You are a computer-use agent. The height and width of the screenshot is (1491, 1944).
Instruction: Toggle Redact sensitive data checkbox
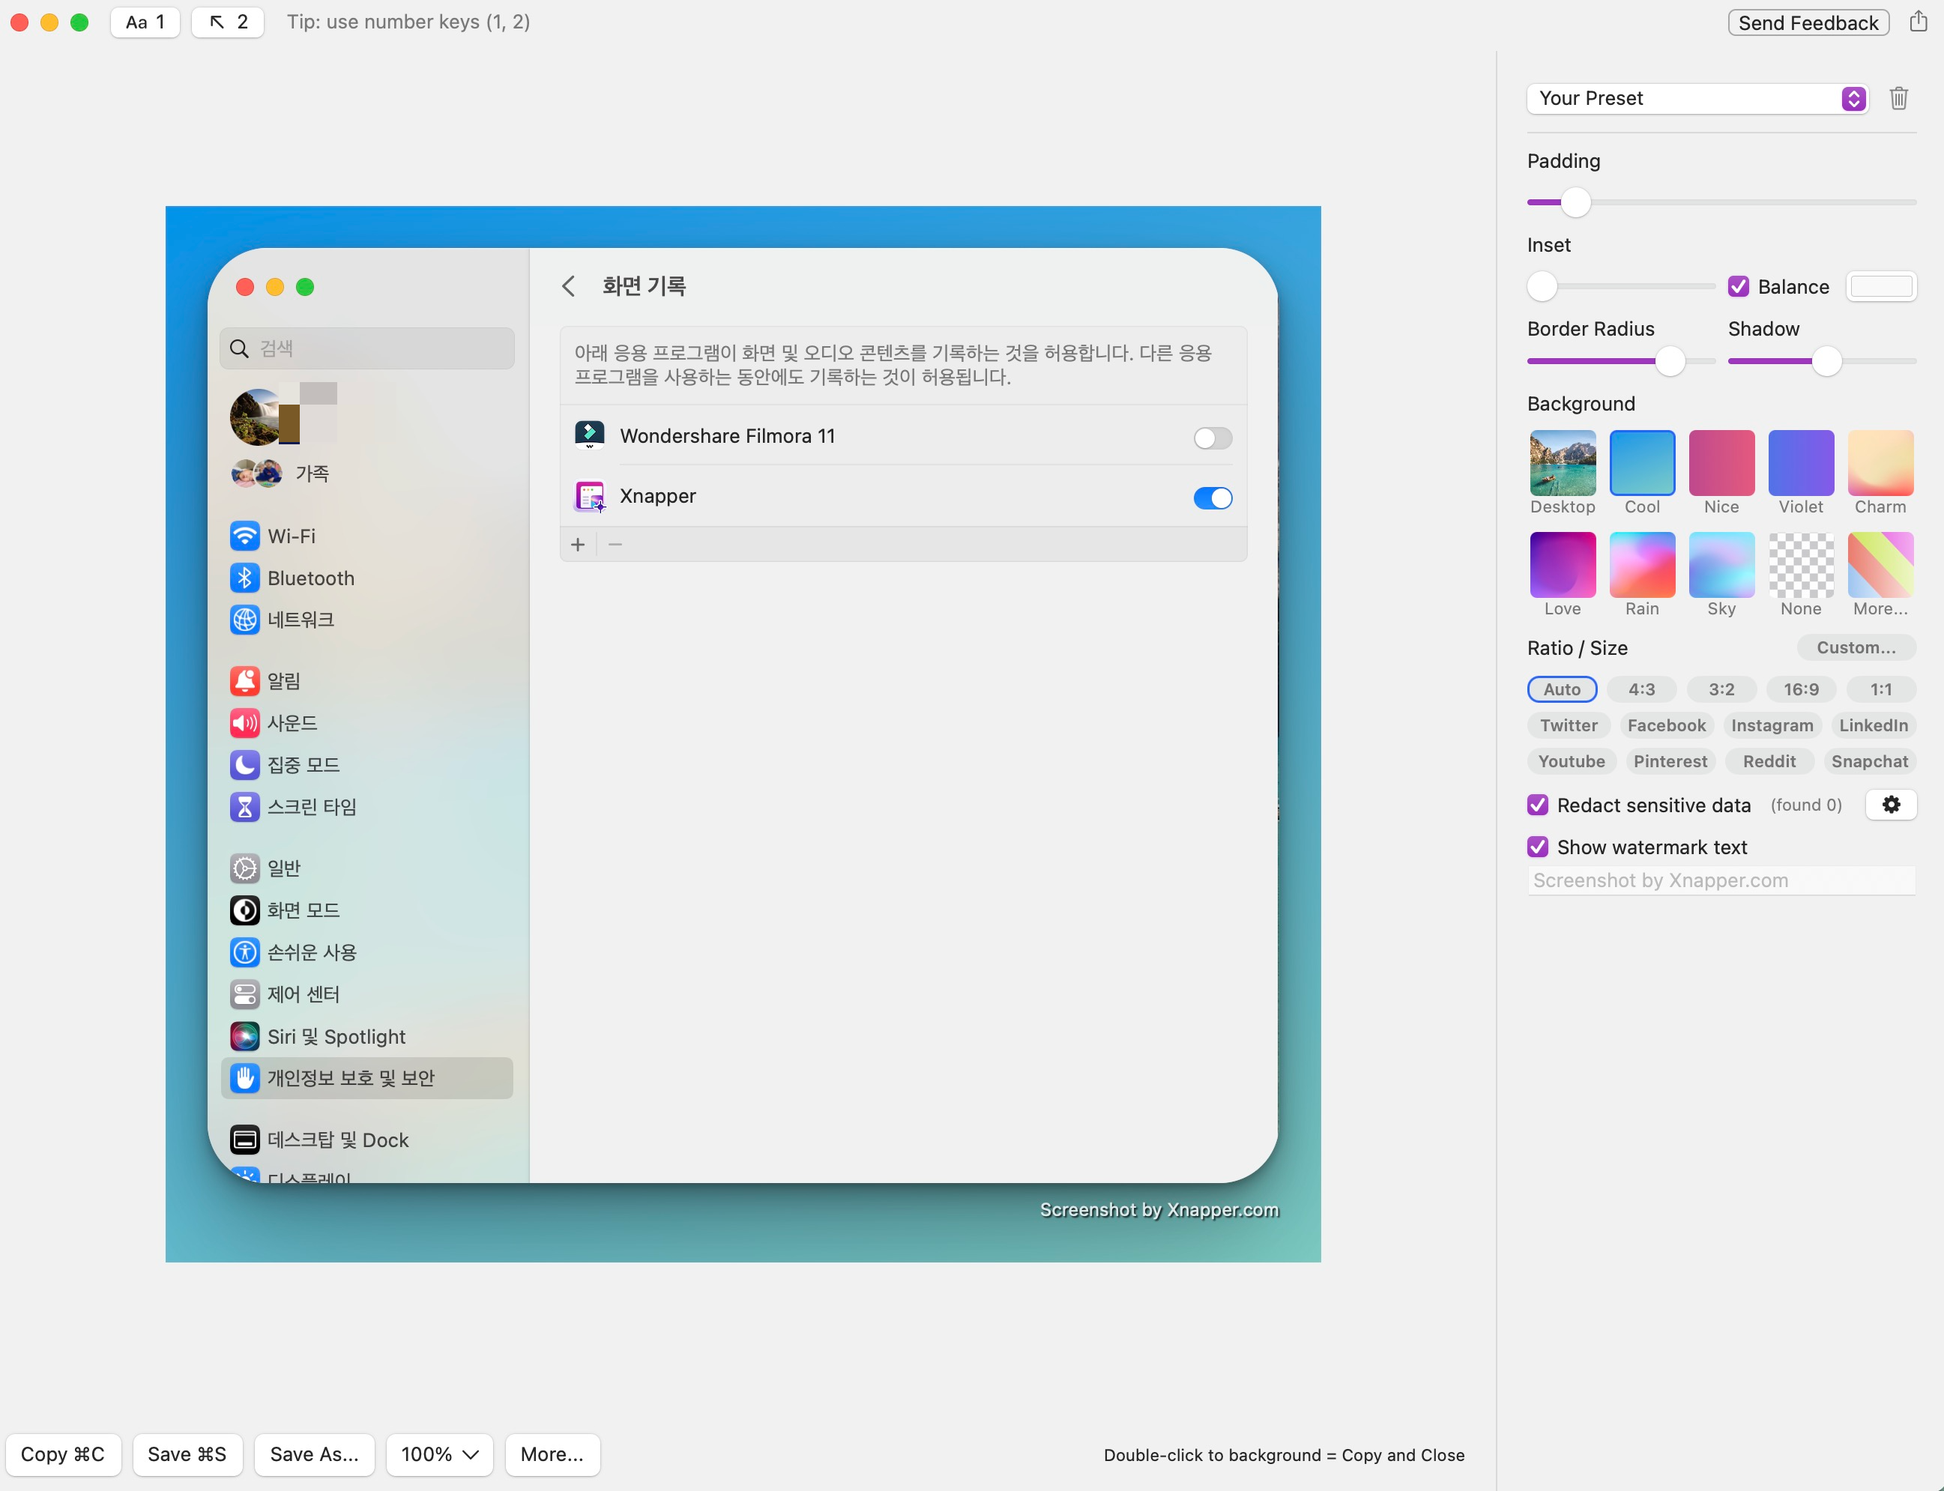[1538, 805]
